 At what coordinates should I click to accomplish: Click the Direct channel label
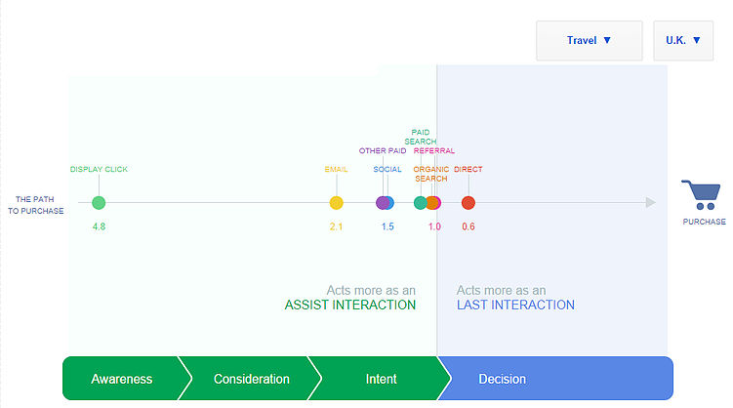point(468,170)
